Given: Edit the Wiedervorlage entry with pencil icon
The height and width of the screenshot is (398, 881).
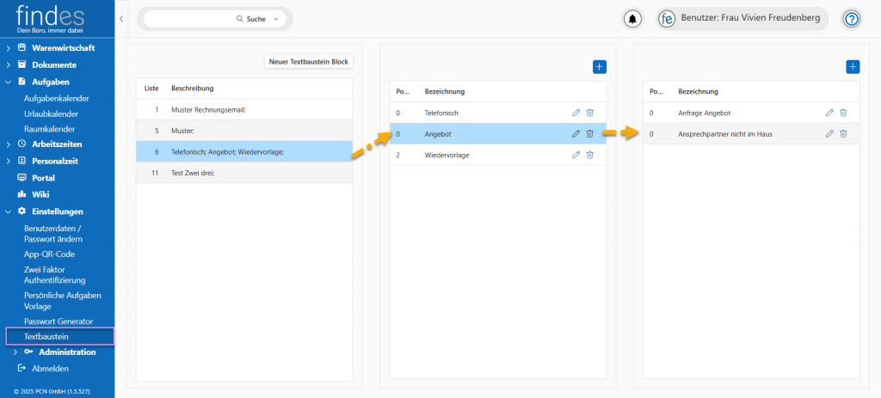Looking at the screenshot, I should [x=576, y=156].
